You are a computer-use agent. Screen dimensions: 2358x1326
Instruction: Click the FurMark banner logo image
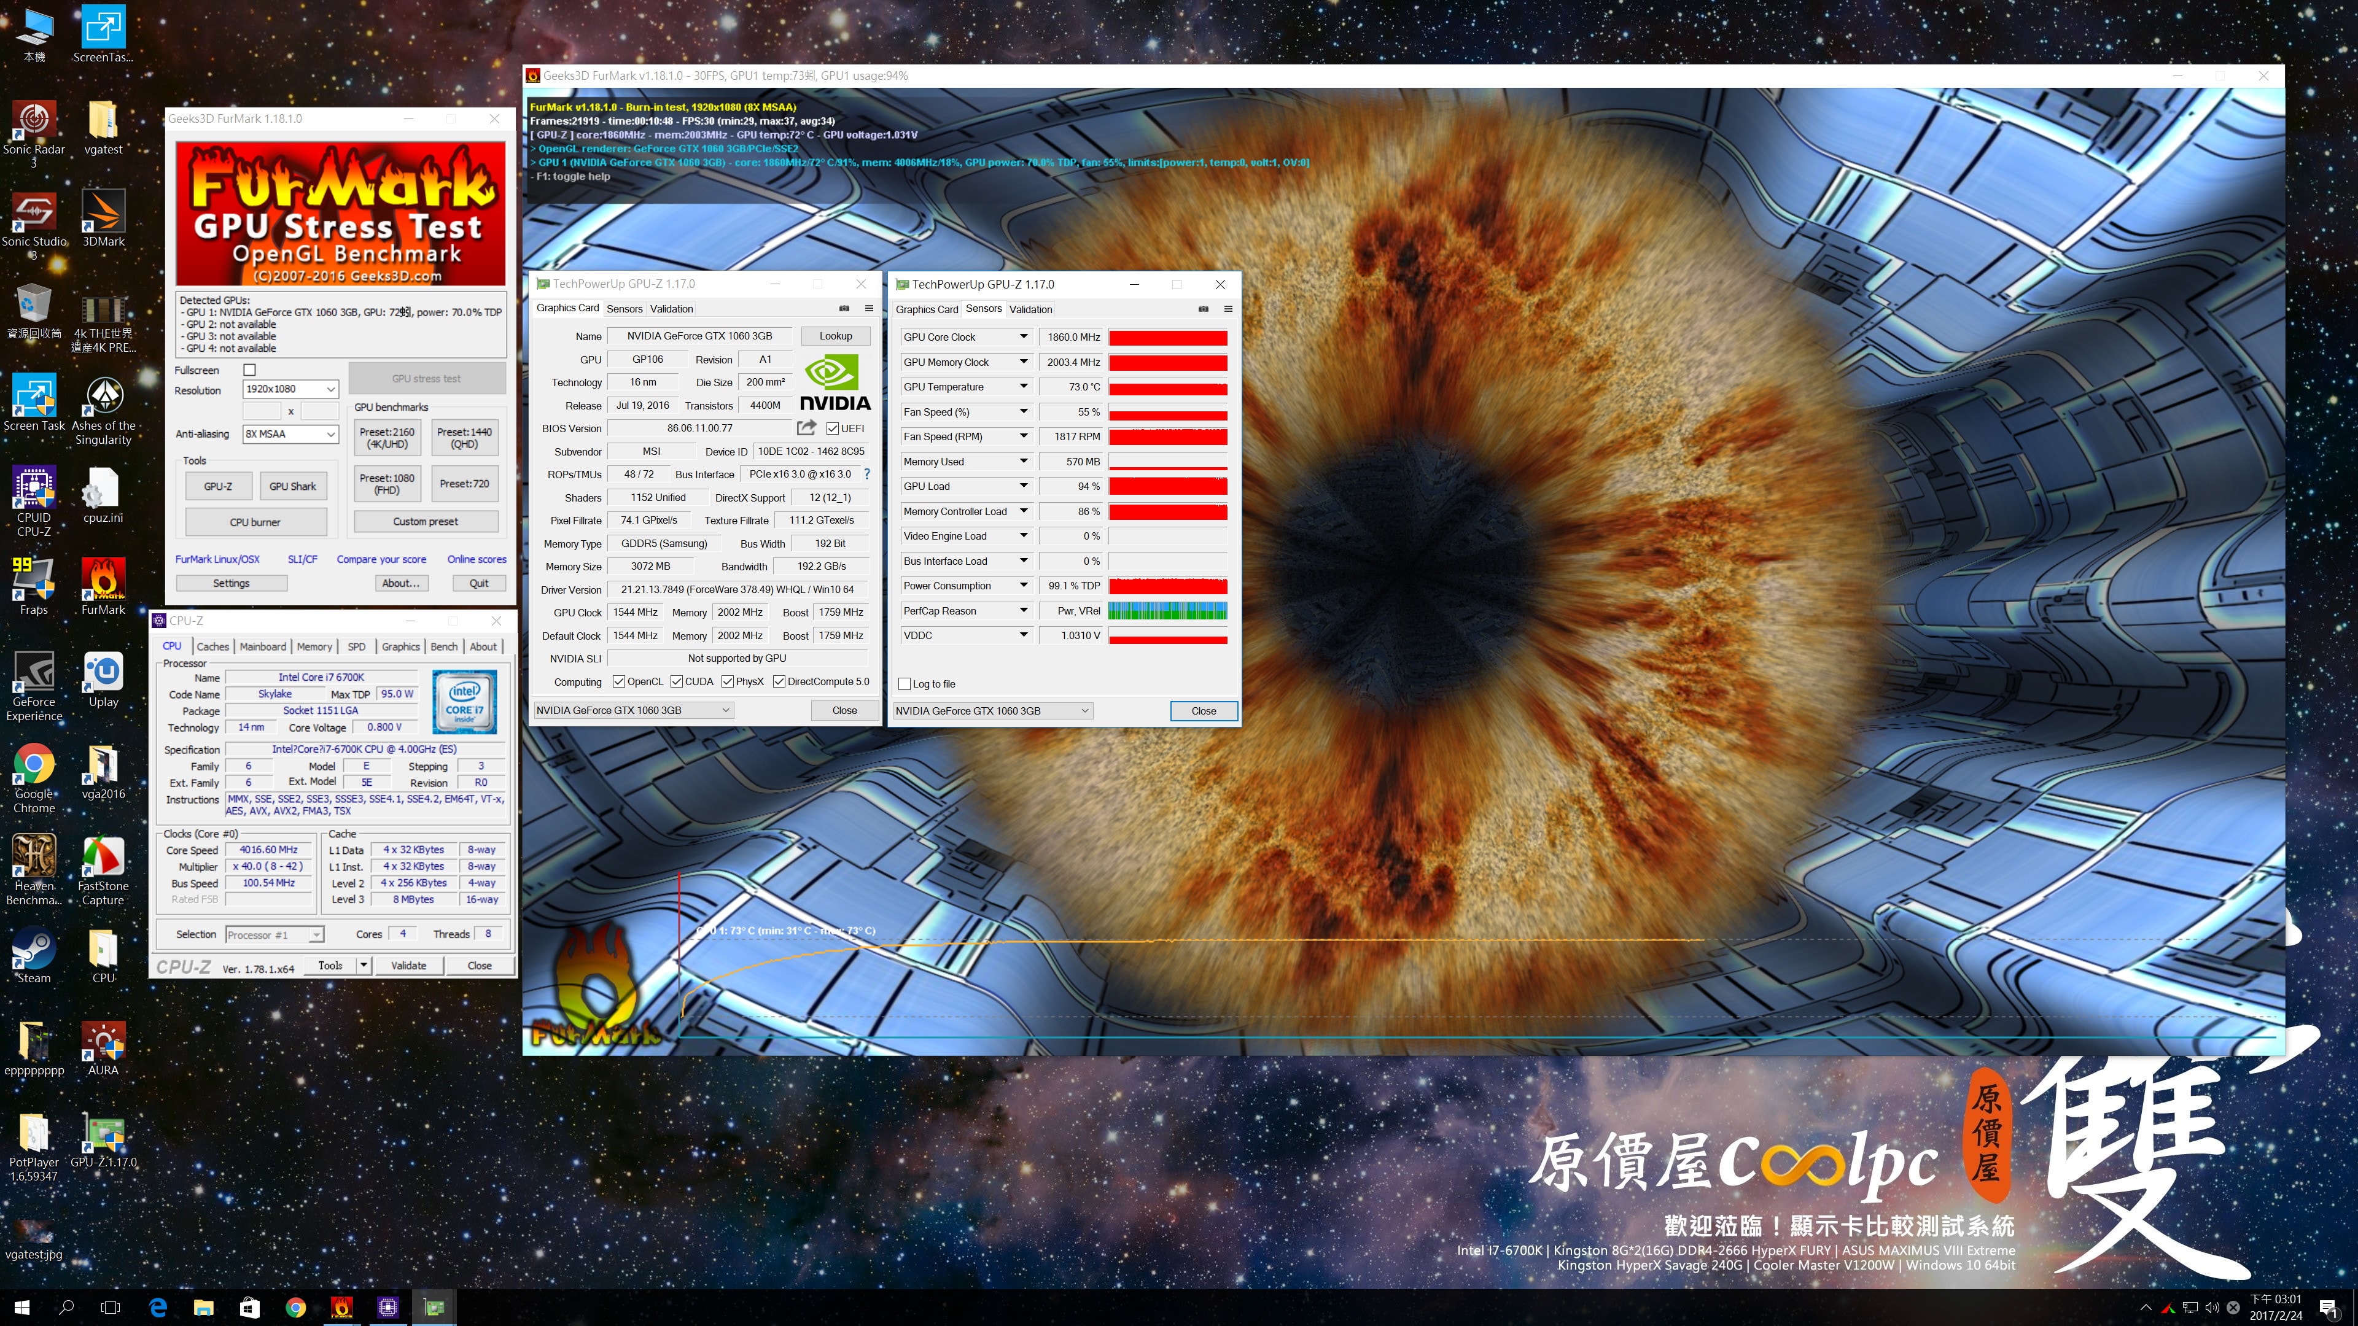tap(341, 212)
